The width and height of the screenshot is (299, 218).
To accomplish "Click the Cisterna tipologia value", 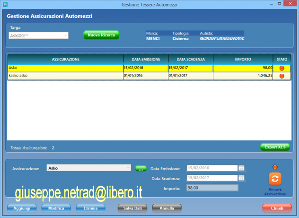I will (x=180, y=39).
